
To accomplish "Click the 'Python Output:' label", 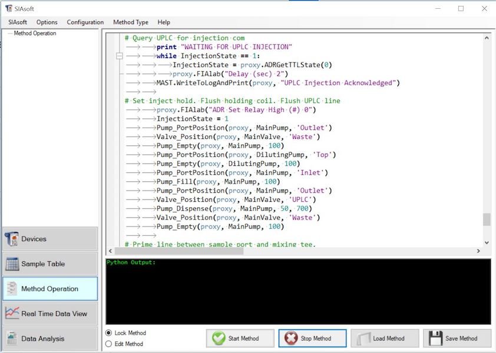I will click(x=131, y=262).
